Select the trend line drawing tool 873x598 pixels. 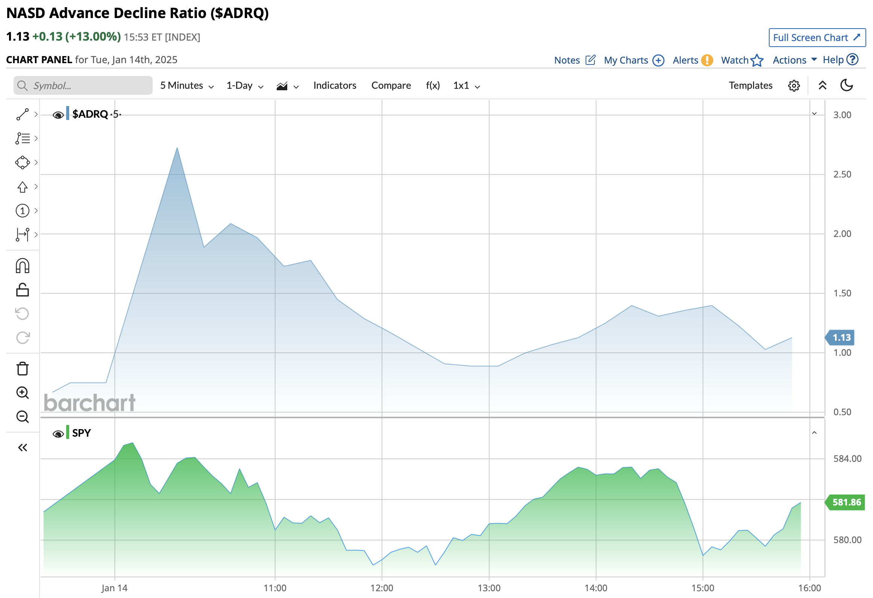click(x=23, y=114)
